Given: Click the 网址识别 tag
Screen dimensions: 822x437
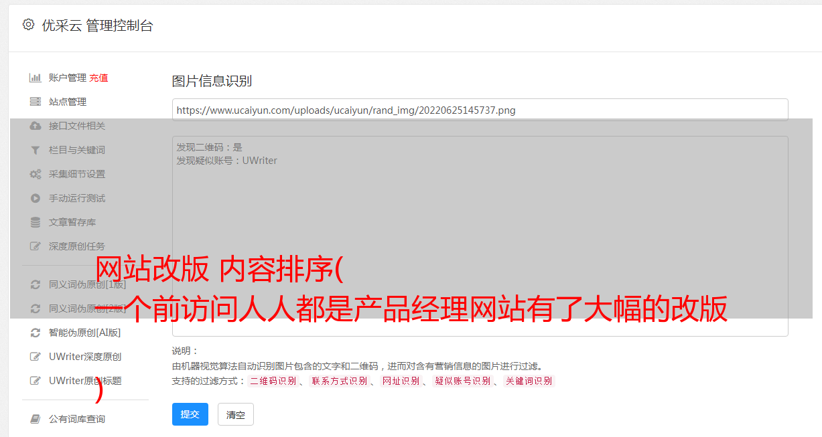Looking at the screenshot, I should coord(401,381).
